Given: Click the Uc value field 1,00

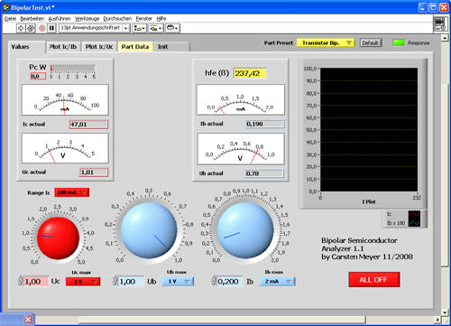Looking at the screenshot, I should 36,282.
